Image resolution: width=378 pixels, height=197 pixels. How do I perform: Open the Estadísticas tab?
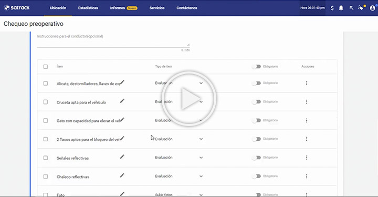click(x=88, y=8)
